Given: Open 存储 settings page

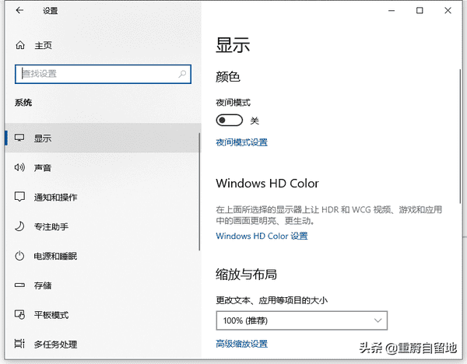Looking at the screenshot, I should (x=103, y=285).
